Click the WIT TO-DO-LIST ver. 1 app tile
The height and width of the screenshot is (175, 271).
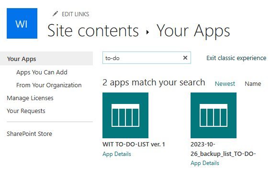pos(125,115)
